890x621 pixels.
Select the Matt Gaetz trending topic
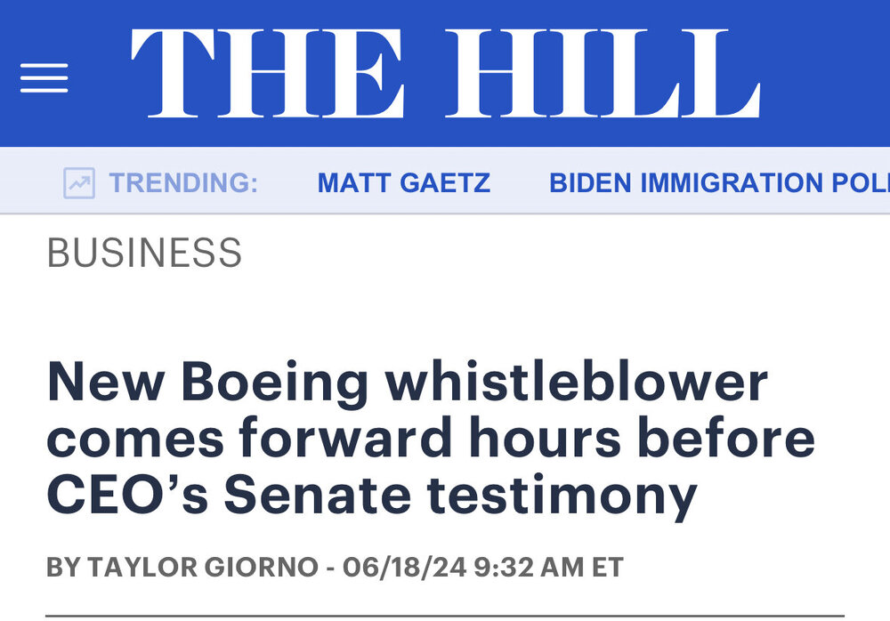pos(403,183)
